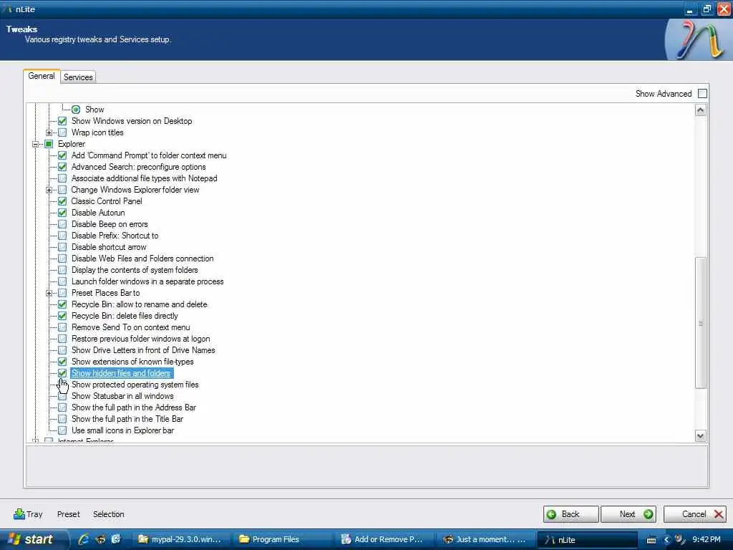Open Program Files taskbar window
Image resolution: width=733 pixels, height=550 pixels.
pyautogui.click(x=281, y=539)
